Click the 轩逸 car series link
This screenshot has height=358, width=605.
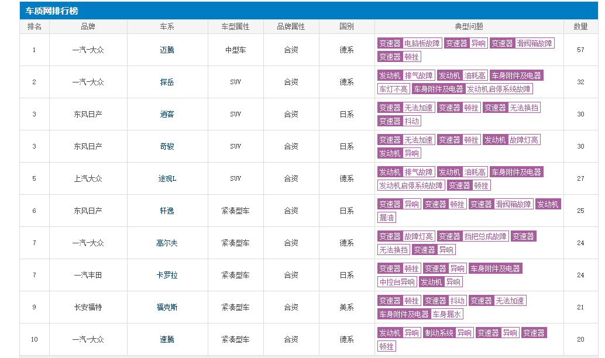(167, 211)
